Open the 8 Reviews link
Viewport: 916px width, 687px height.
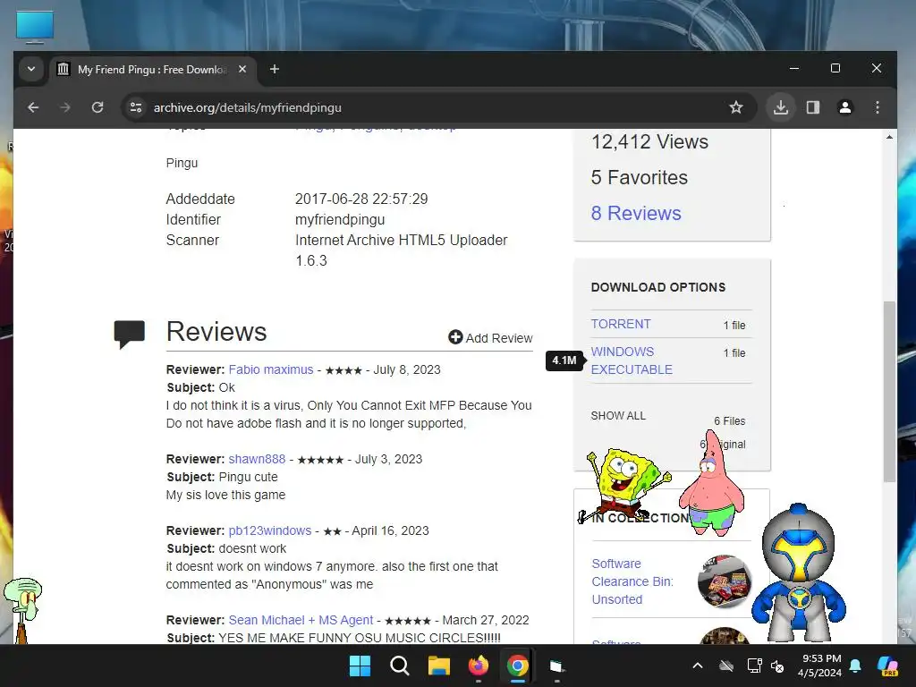point(636,213)
